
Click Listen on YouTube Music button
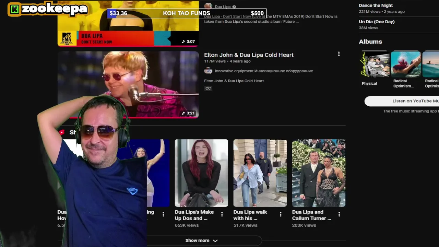click(402, 101)
